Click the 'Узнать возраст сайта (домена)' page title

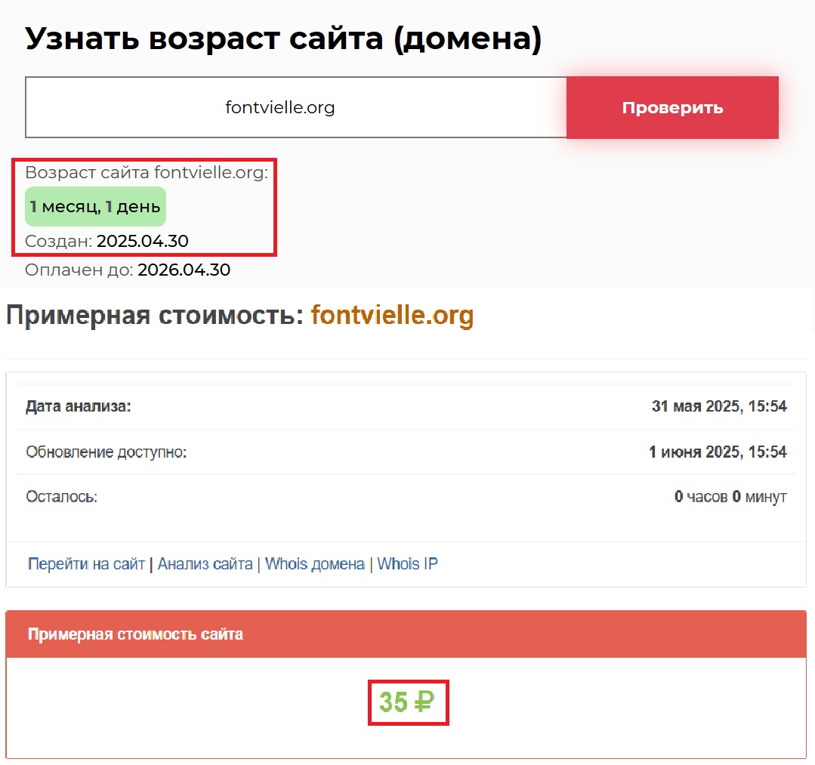point(283,38)
